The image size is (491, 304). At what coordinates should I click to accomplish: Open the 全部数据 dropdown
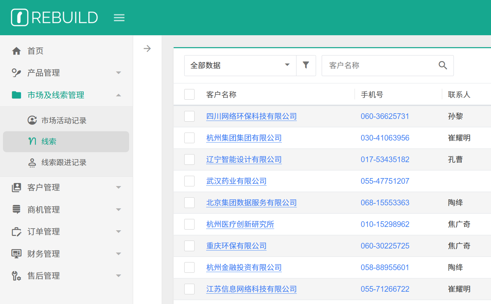click(x=240, y=65)
